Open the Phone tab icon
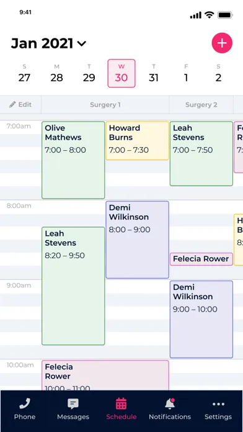Image resolution: width=243 pixels, height=432 pixels. click(x=25, y=404)
